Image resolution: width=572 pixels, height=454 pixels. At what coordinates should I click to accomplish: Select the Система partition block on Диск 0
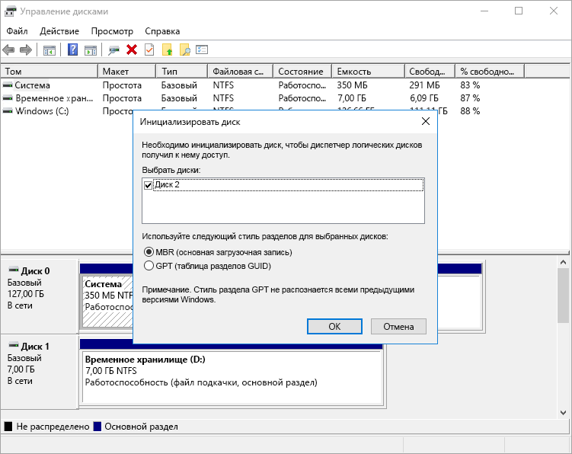[x=107, y=301]
